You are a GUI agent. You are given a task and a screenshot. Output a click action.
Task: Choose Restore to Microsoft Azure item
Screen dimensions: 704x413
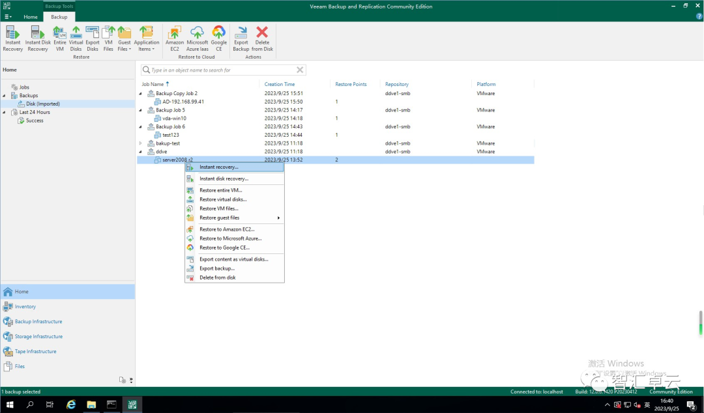pos(235,238)
